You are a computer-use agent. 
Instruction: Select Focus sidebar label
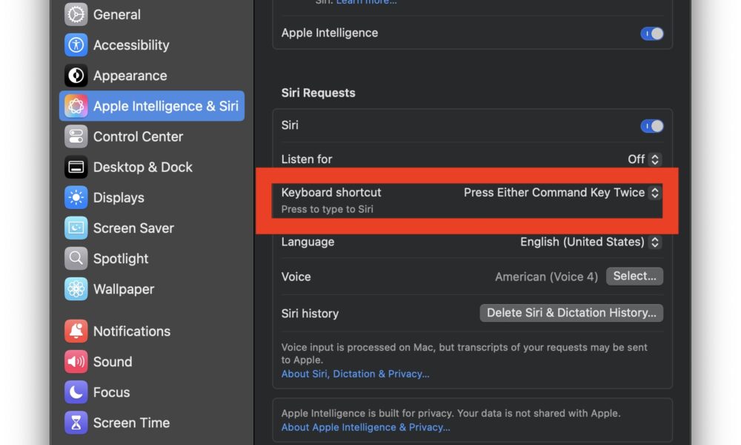(111, 392)
